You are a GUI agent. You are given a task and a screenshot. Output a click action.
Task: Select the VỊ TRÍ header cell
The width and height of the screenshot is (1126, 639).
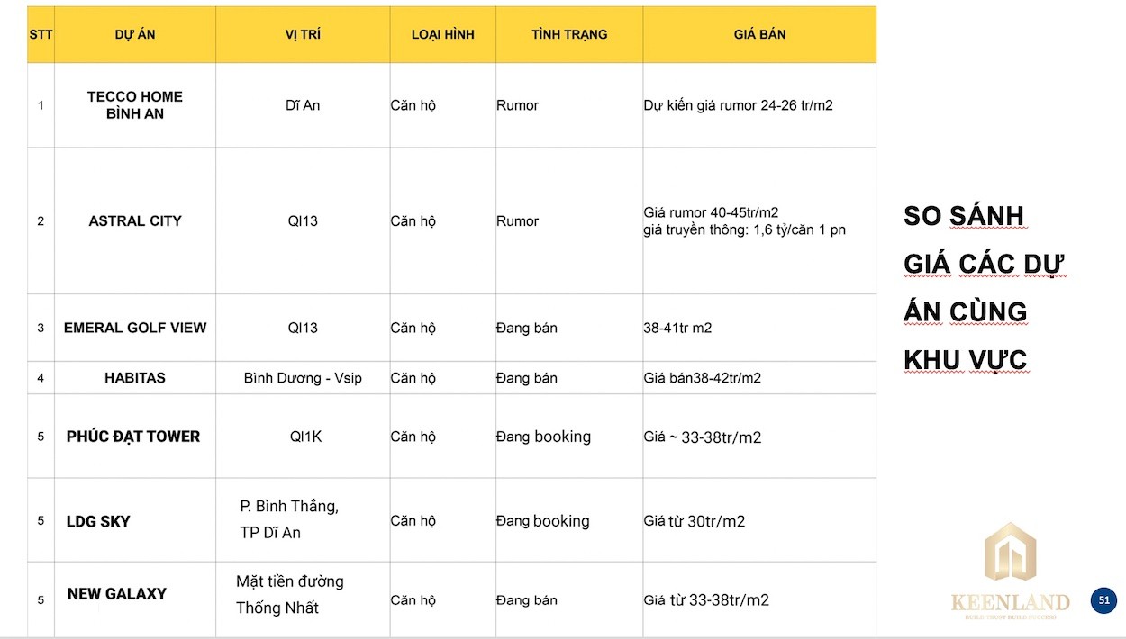(303, 34)
